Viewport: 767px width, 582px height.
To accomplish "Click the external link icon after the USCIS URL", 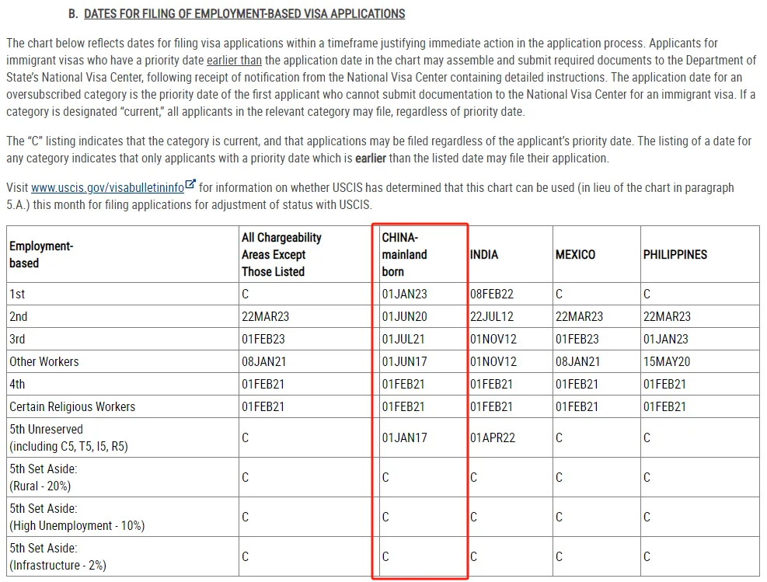I will (191, 186).
